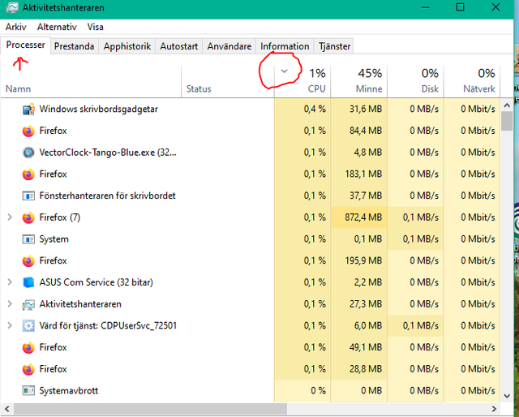Click the 0 % CPU cell of Systemavbrott
519x417 pixels.
(302, 391)
